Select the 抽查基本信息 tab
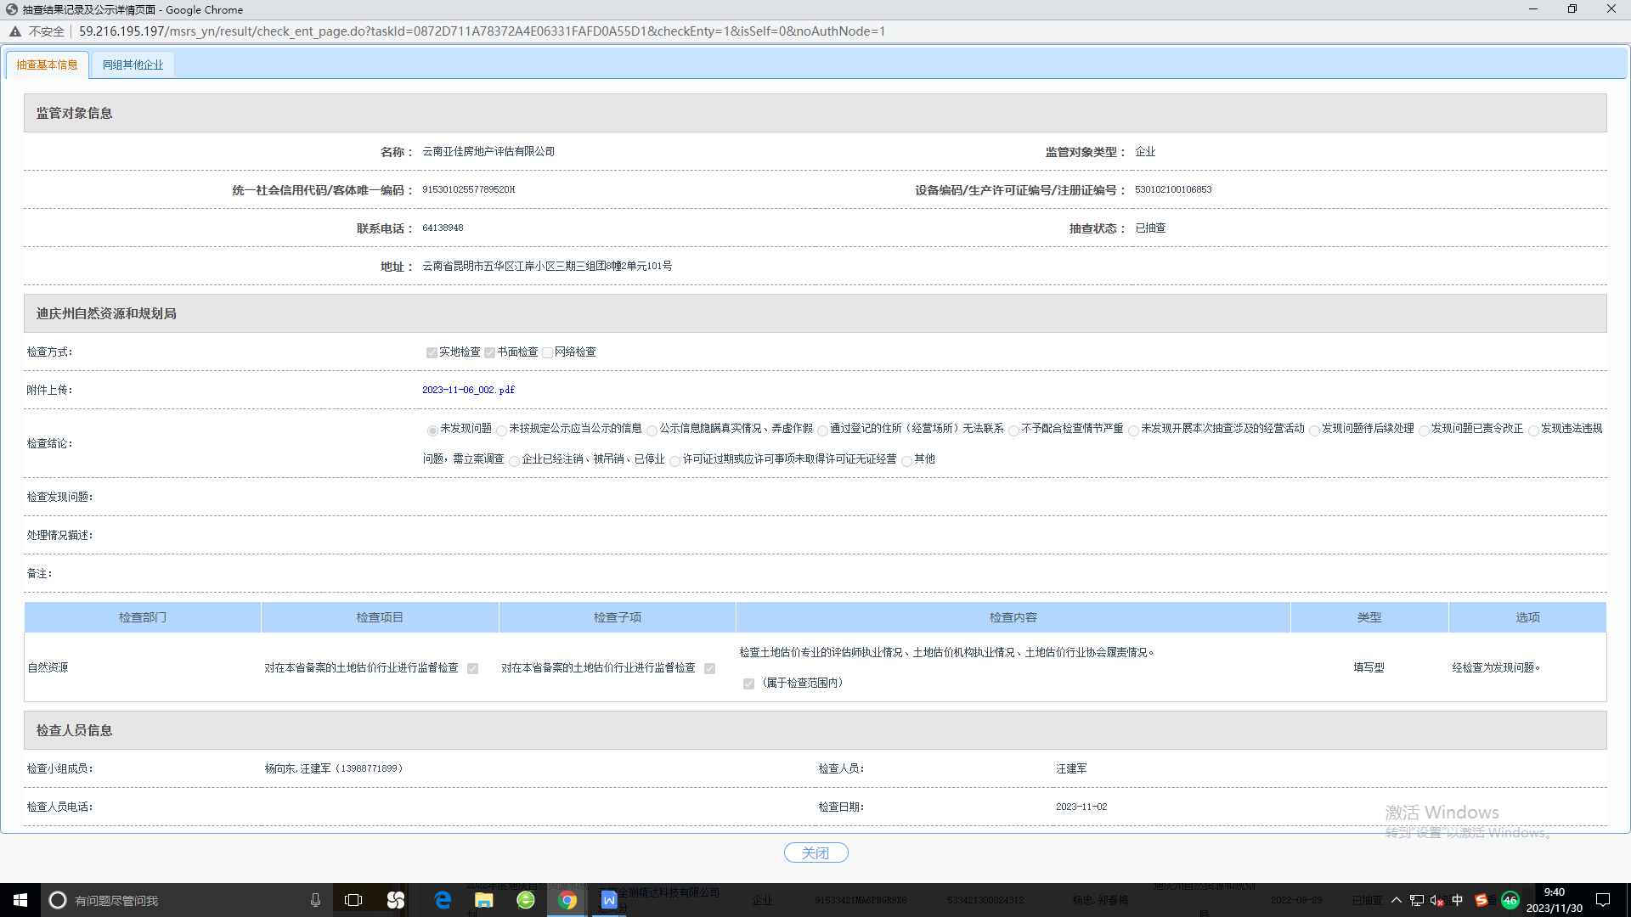 tap(47, 65)
